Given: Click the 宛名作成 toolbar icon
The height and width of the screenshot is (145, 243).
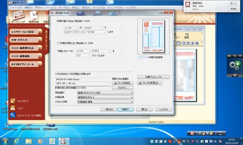Looking at the screenshot, I should [x=34, y=17].
